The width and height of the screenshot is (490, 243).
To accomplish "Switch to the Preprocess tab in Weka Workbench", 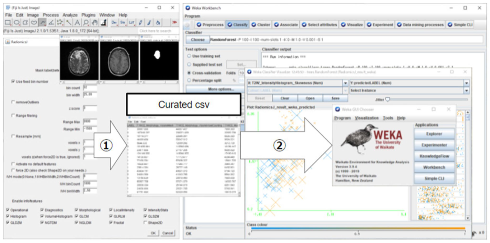I will tap(210, 25).
